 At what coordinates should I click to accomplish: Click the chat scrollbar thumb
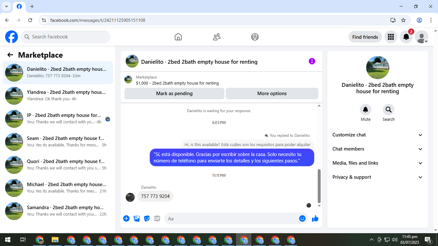click(319, 186)
